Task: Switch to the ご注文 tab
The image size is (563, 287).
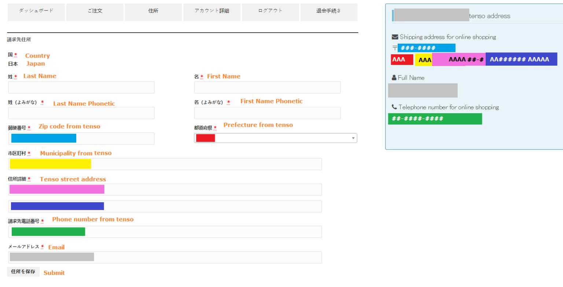Action: click(95, 11)
